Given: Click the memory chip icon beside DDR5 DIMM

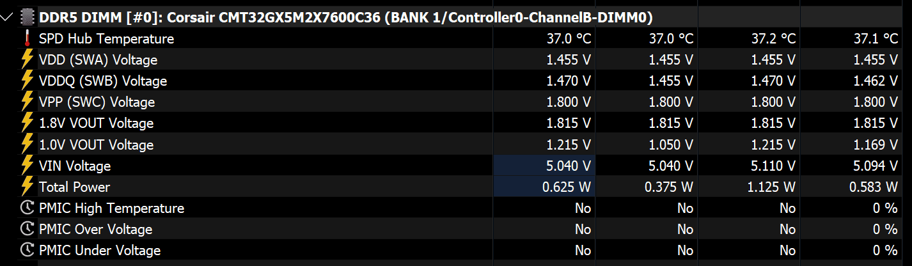Looking at the screenshot, I should (x=28, y=17).
